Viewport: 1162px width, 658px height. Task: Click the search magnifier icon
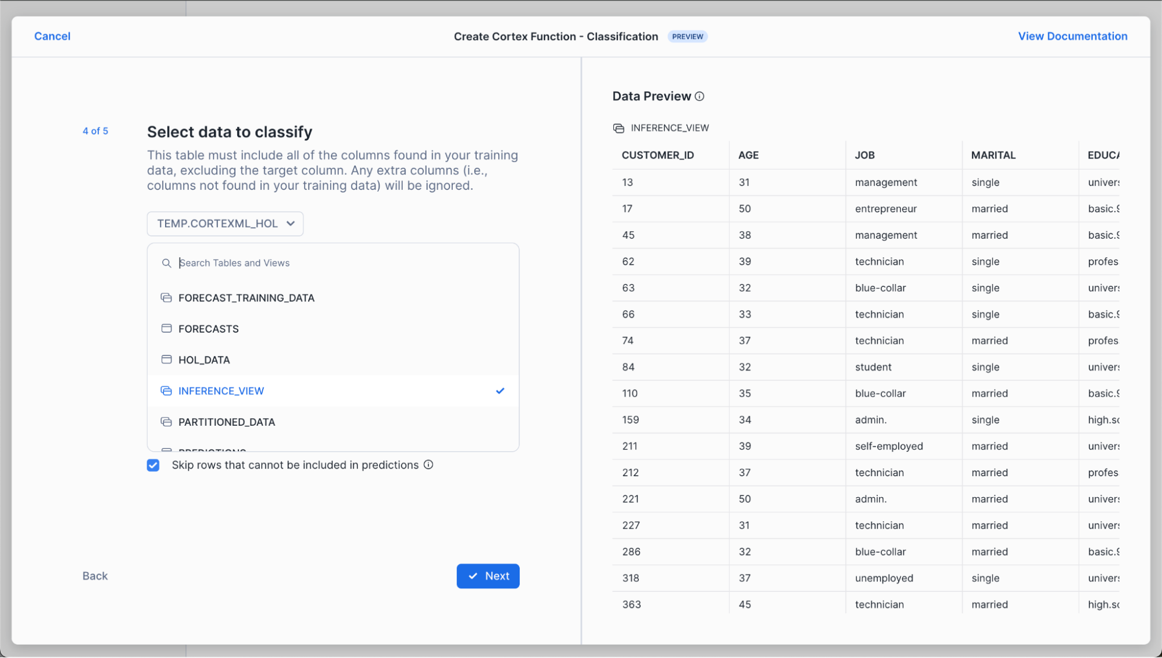(166, 263)
